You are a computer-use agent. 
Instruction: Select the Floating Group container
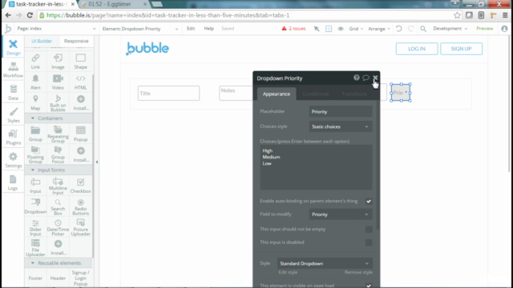[35, 154]
